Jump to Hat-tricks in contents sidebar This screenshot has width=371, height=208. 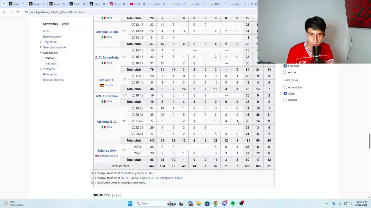point(51,64)
